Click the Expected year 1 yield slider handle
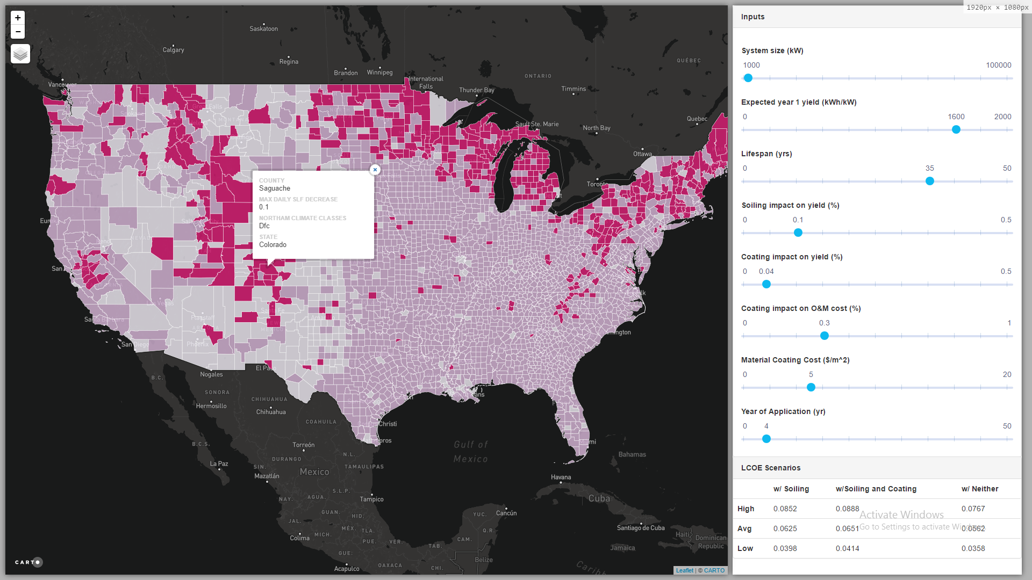Screen dimensions: 1032x580 point(956,129)
